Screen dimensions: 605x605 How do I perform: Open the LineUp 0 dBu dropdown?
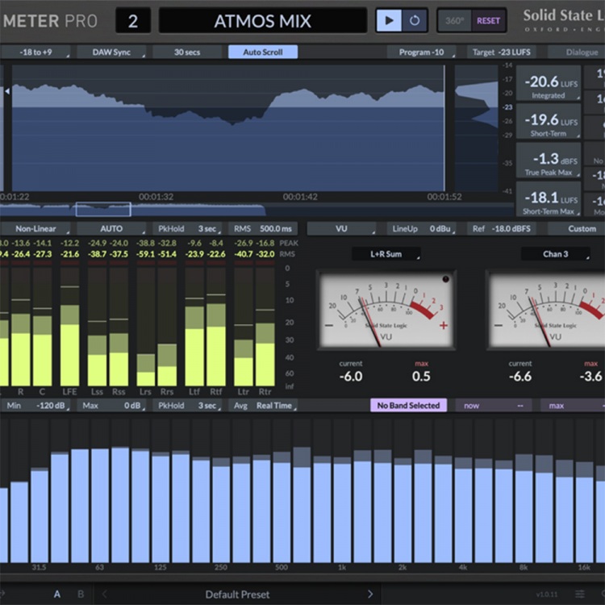point(421,229)
